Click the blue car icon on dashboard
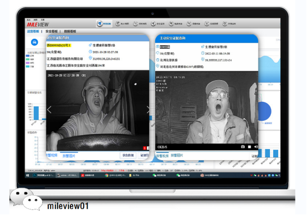This screenshot has height=215, width=307. (34, 42)
